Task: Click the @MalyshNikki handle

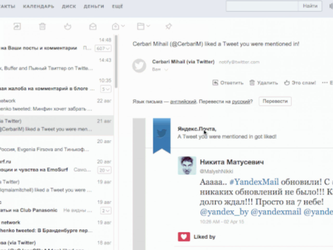Action: [216, 171]
